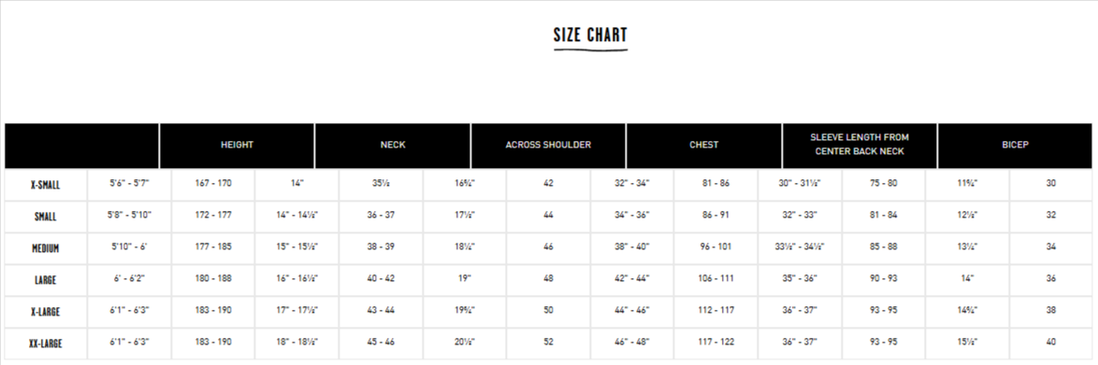Click the CHEST column header
This screenshot has width=1098, height=365.
tap(703, 146)
